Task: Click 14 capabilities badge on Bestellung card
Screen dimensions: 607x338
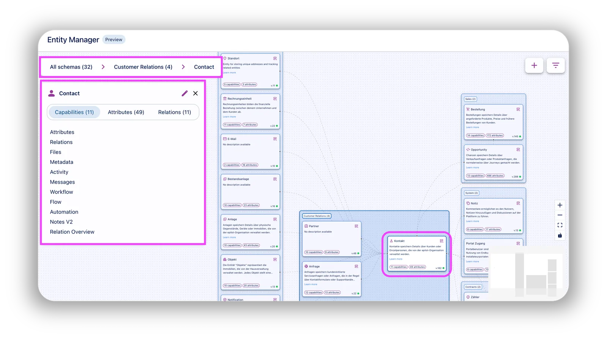Action: (475, 135)
